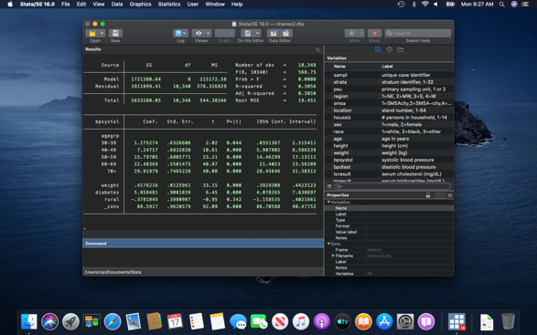Screen dimensions: 537x335
Task: Open the Data Editor browse icon
Action: coord(286,33)
